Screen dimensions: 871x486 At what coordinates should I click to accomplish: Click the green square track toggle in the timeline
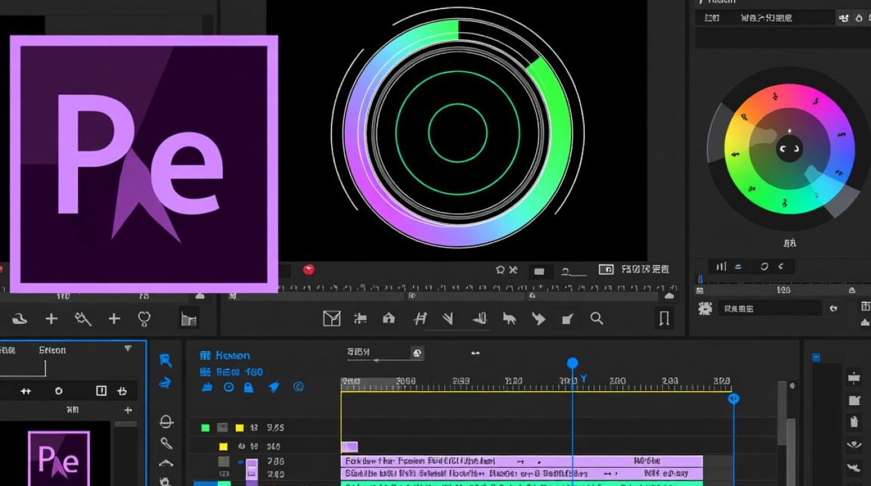[x=205, y=428]
